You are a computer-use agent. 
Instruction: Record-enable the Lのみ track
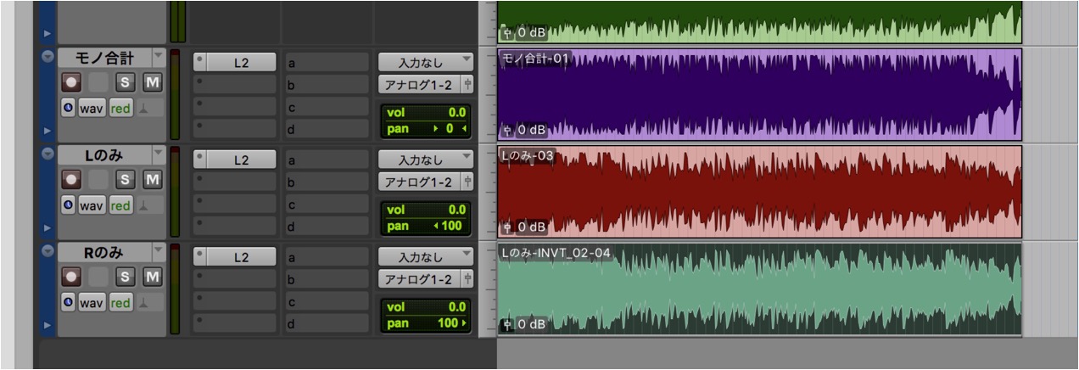tap(71, 180)
